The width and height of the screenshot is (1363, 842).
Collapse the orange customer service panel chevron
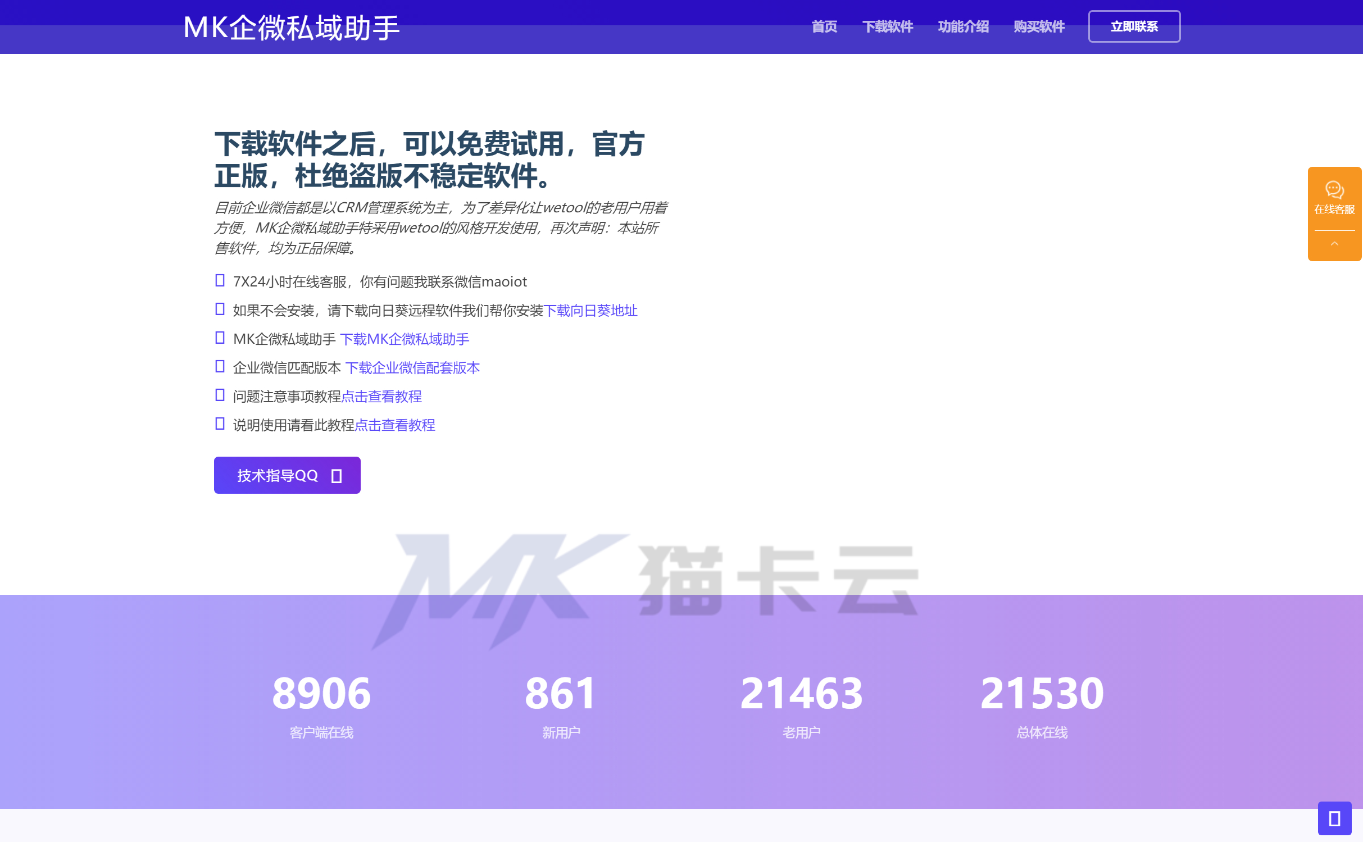(1334, 244)
